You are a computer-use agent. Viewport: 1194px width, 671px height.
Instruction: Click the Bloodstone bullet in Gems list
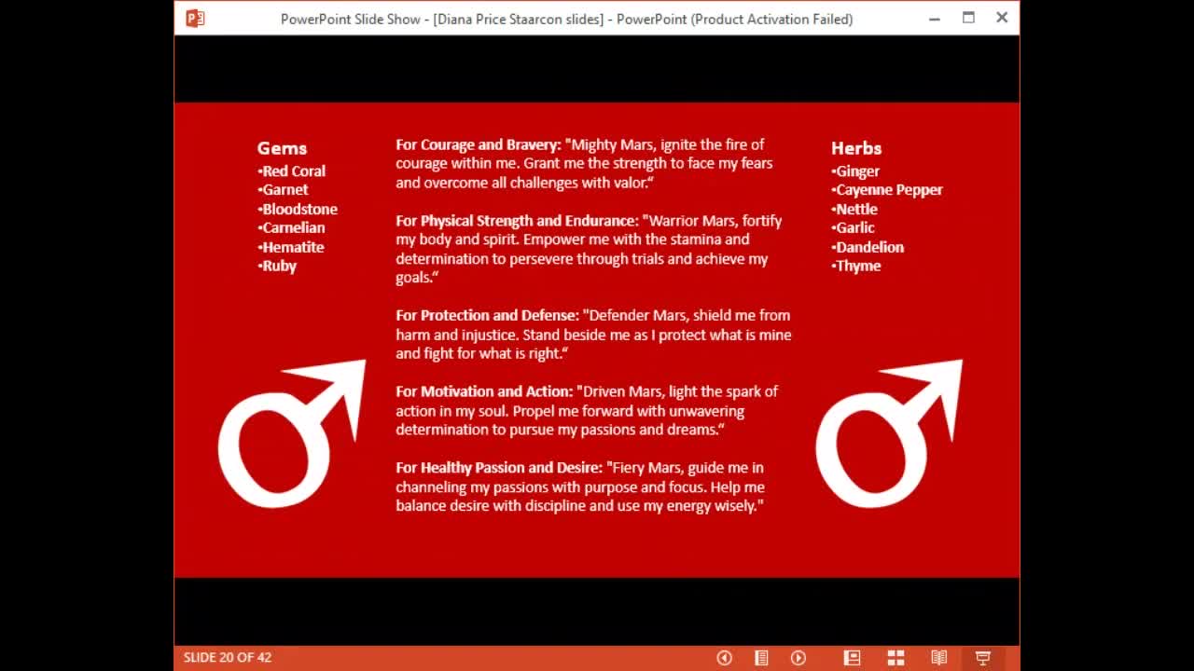(x=298, y=209)
